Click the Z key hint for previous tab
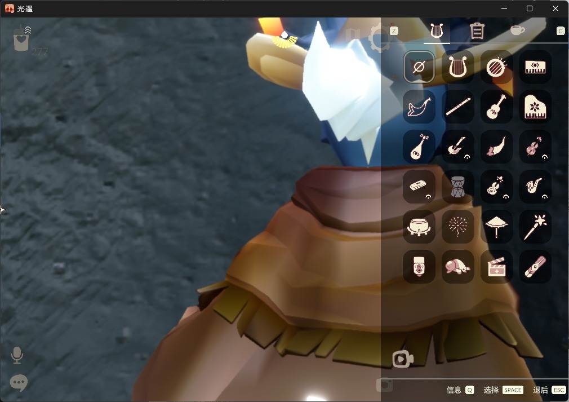Viewport: 569px width, 402px height. [394, 31]
